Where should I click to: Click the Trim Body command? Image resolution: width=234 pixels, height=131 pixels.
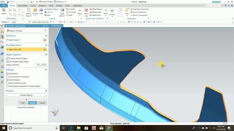71,12
